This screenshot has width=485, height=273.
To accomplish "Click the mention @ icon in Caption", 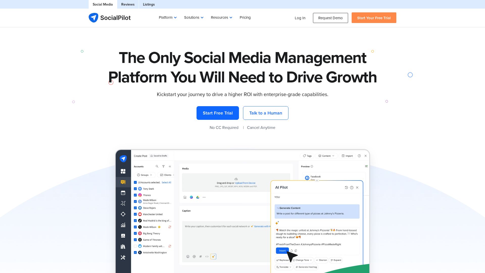I will (194, 257).
